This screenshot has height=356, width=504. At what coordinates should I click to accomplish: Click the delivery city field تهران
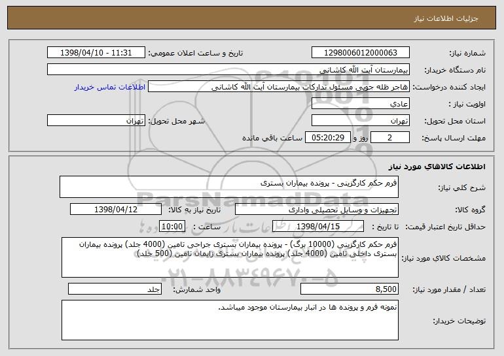point(96,121)
